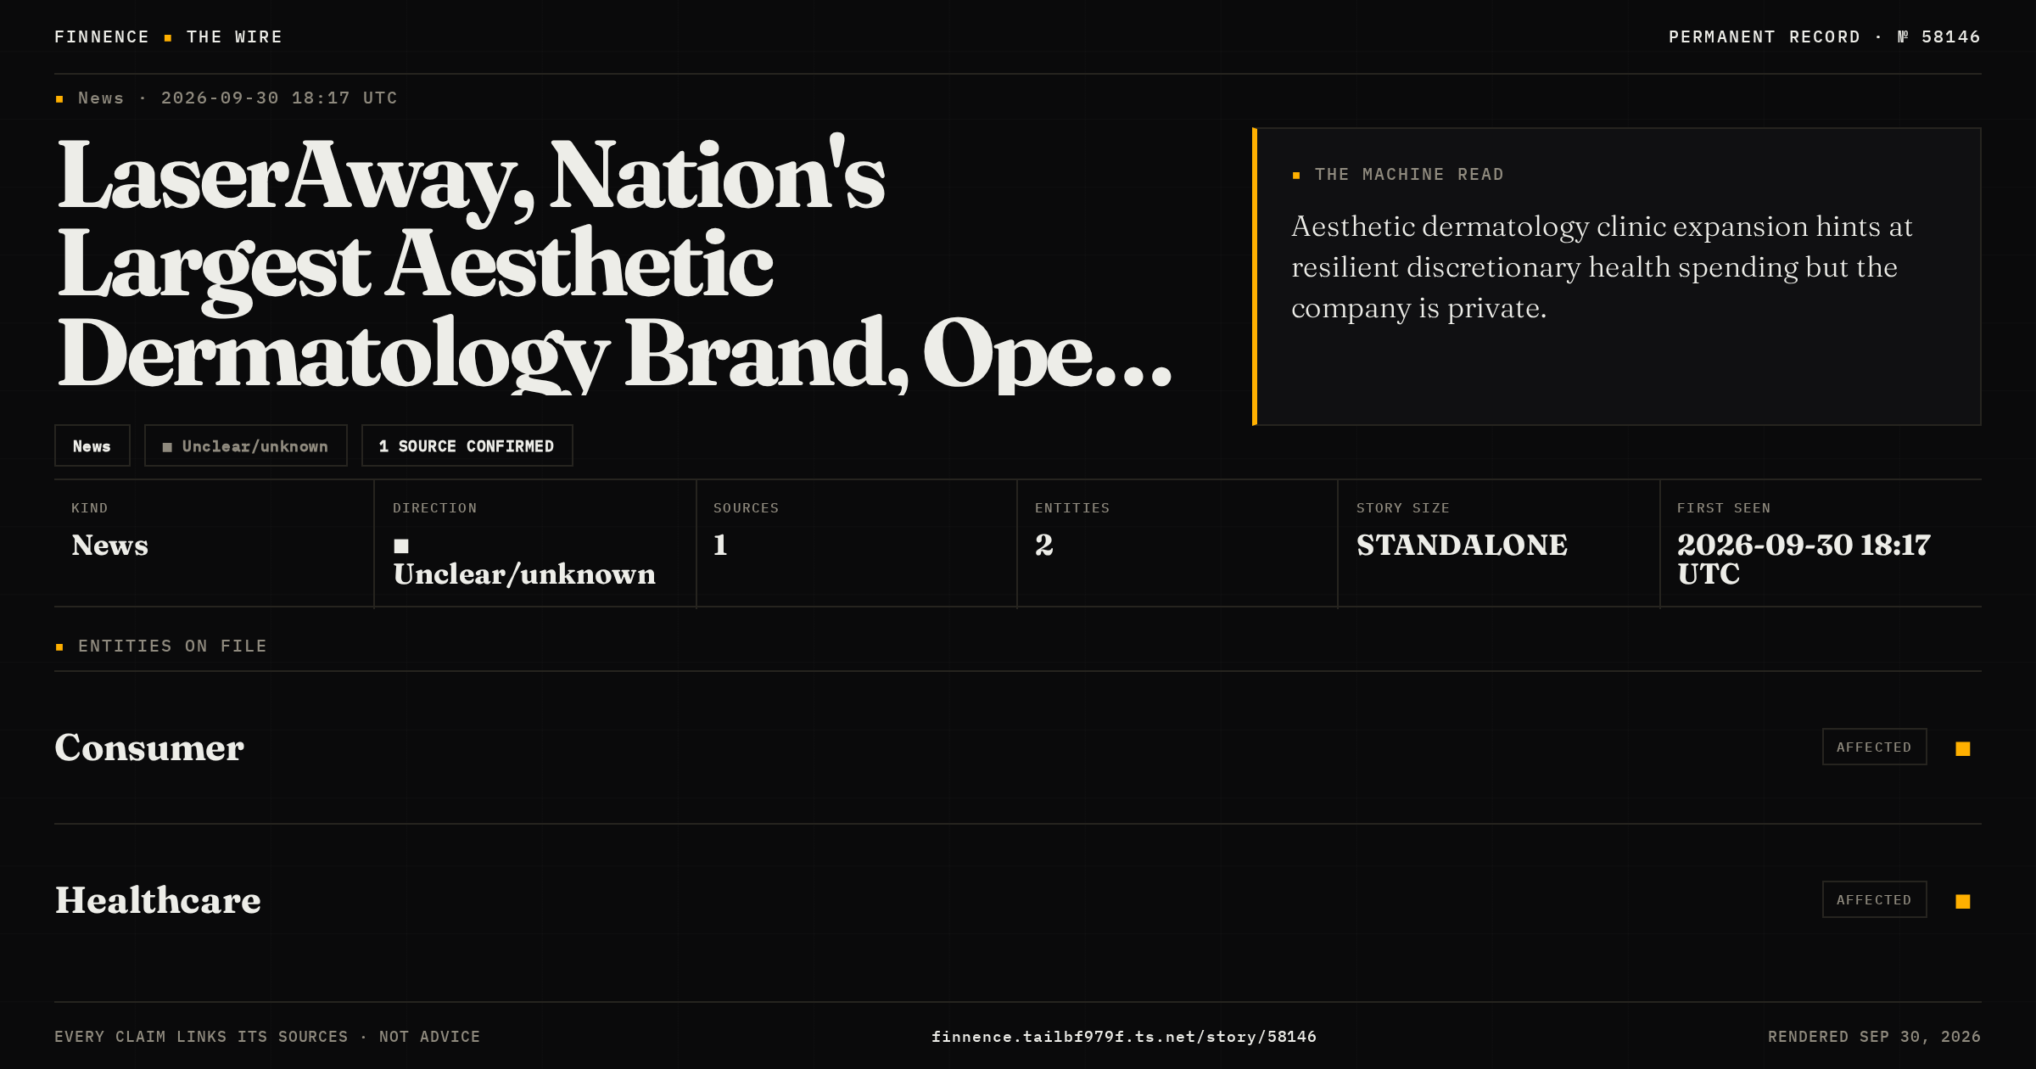Click AFFECTED badge on Healthcare row

point(1874,899)
